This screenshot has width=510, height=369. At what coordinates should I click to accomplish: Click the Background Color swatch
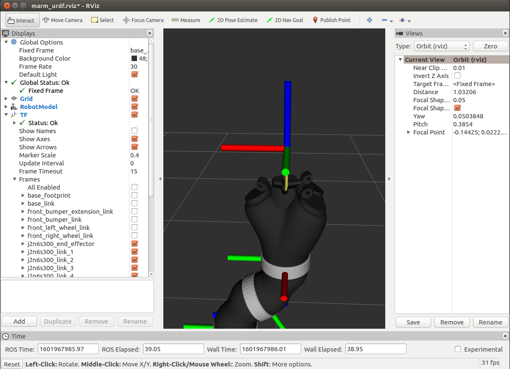pos(134,59)
